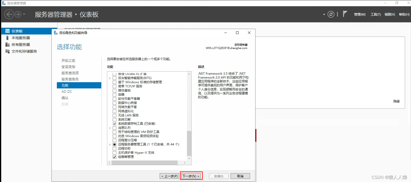Check 用于结构管理的 VM 防护工具 checkbox

(x=114, y=132)
